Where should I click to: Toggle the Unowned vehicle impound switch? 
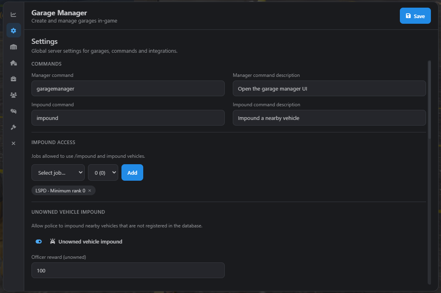coord(39,241)
